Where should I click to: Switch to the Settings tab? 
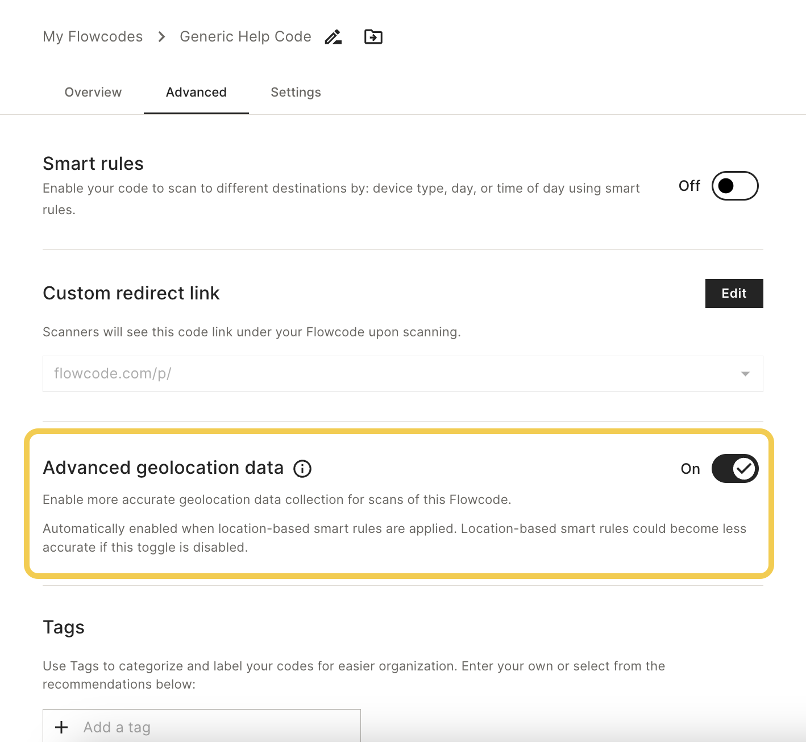(296, 92)
